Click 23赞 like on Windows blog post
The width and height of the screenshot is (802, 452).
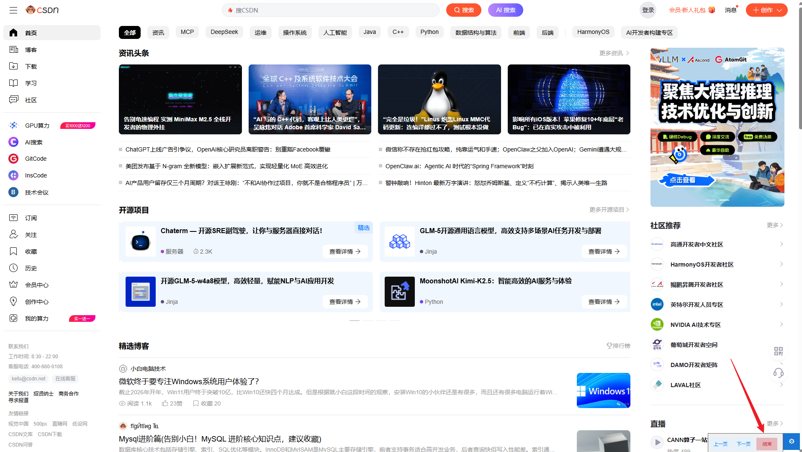(172, 403)
